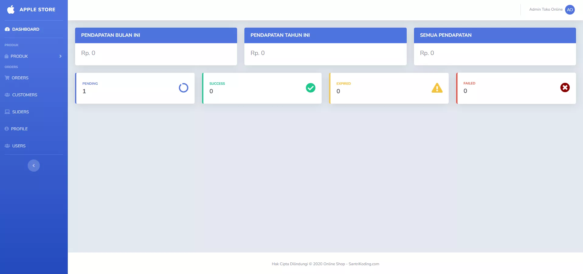The width and height of the screenshot is (583, 274).
Task: Go to the Dashboard menu item
Action: (34, 29)
